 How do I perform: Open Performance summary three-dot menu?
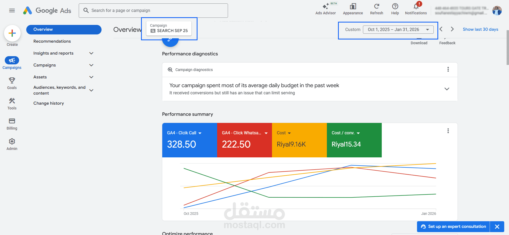tap(448, 131)
